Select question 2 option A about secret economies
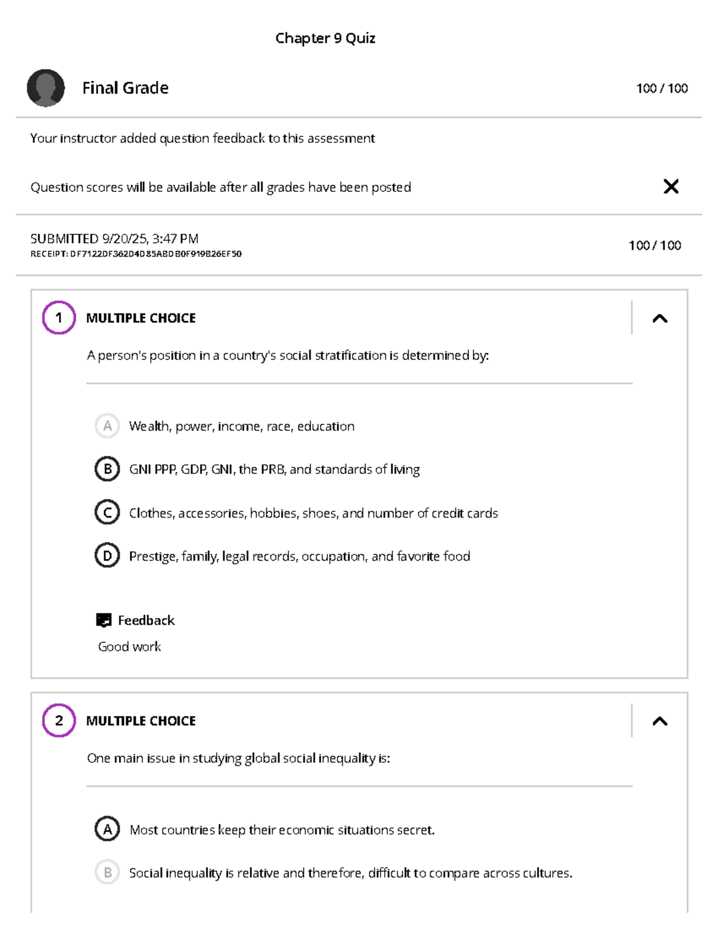 (108, 829)
